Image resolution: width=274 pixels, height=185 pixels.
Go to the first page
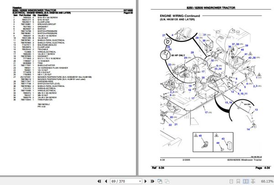(x=99, y=181)
